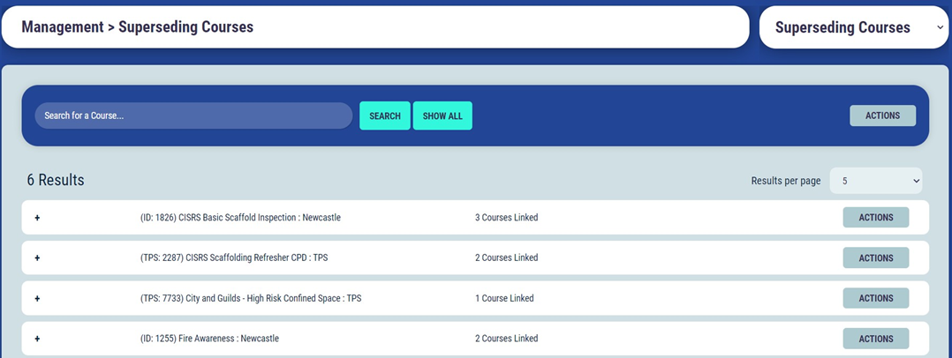
Task: Open ACTIONS for Fire Awareness Newcastle
Action: [875, 339]
